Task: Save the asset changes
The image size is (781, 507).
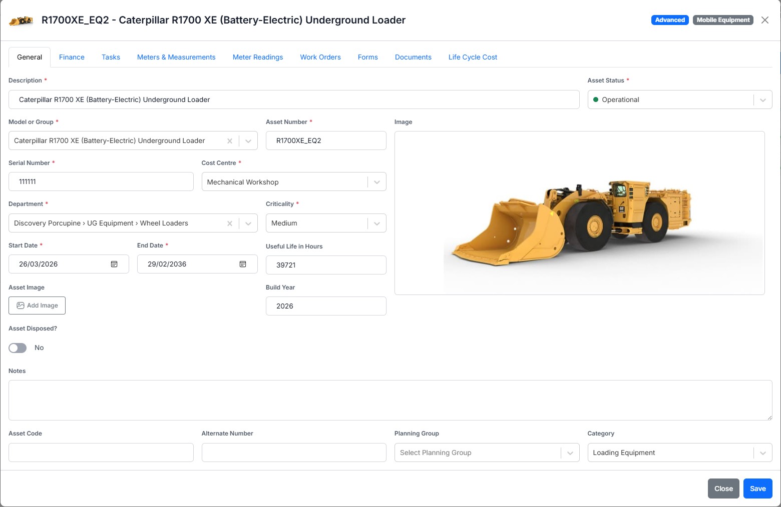Action: [757, 488]
